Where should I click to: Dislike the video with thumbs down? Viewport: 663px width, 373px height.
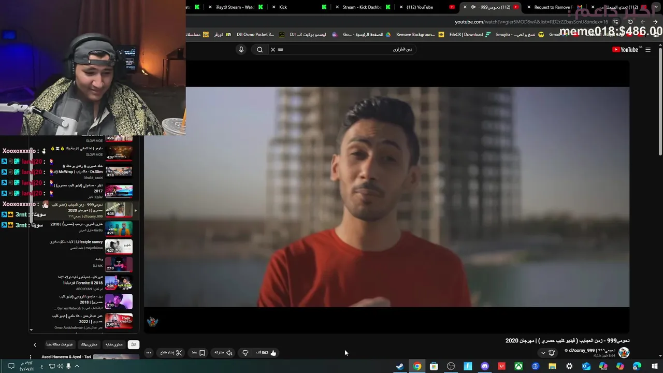(246, 353)
